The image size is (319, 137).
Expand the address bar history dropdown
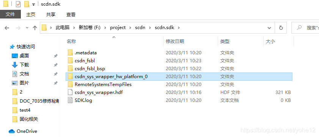pyautogui.click(x=269, y=28)
